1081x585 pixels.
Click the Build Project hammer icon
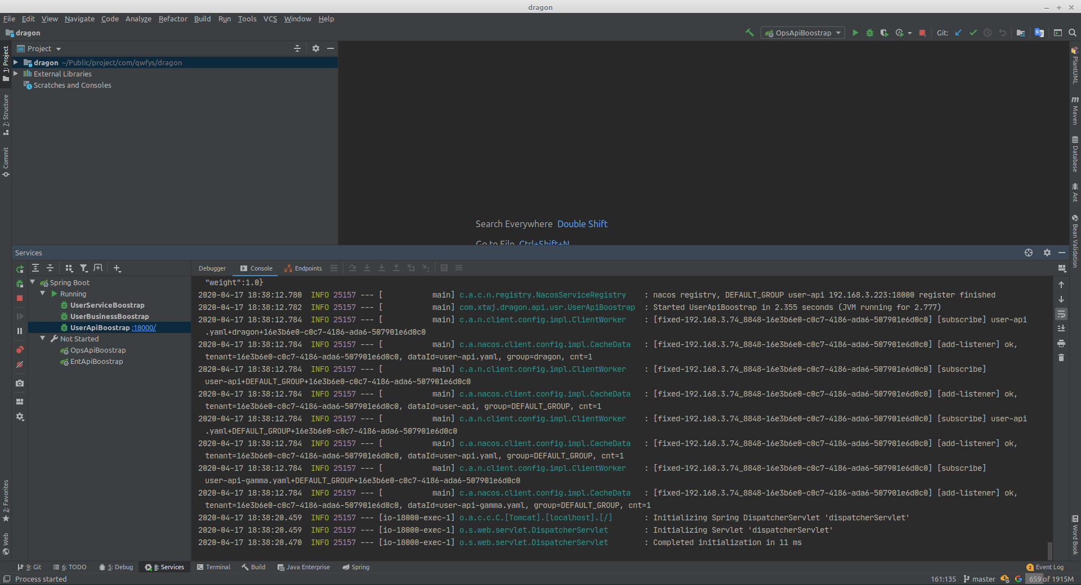pyautogui.click(x=749, y=33)
